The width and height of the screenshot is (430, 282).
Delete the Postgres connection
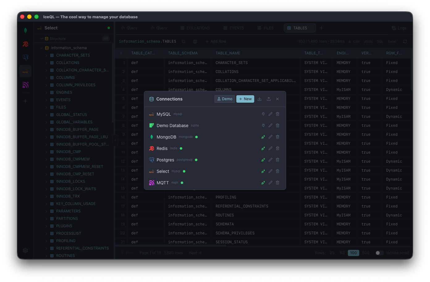[277, 160]
